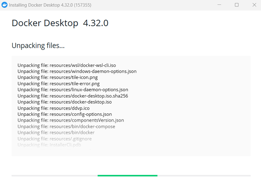Select the resources/.gitignore log line
The width and height of the screenshot is (261, 180).
click(55, 139)
